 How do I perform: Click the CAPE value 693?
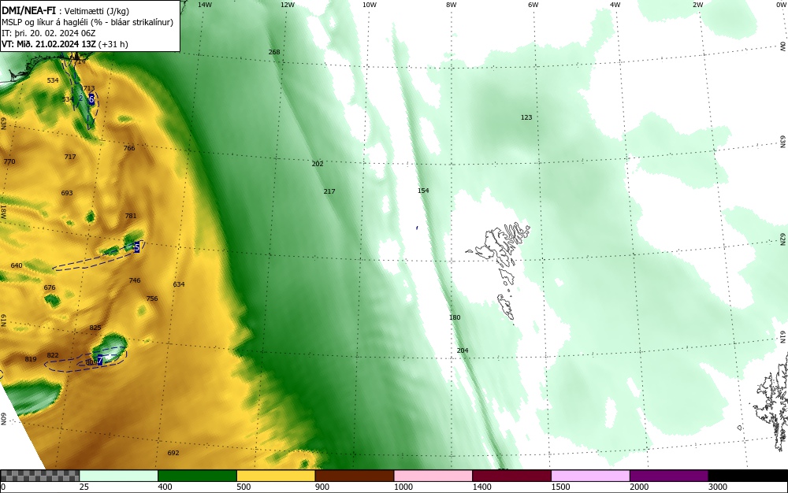point(67,193)
